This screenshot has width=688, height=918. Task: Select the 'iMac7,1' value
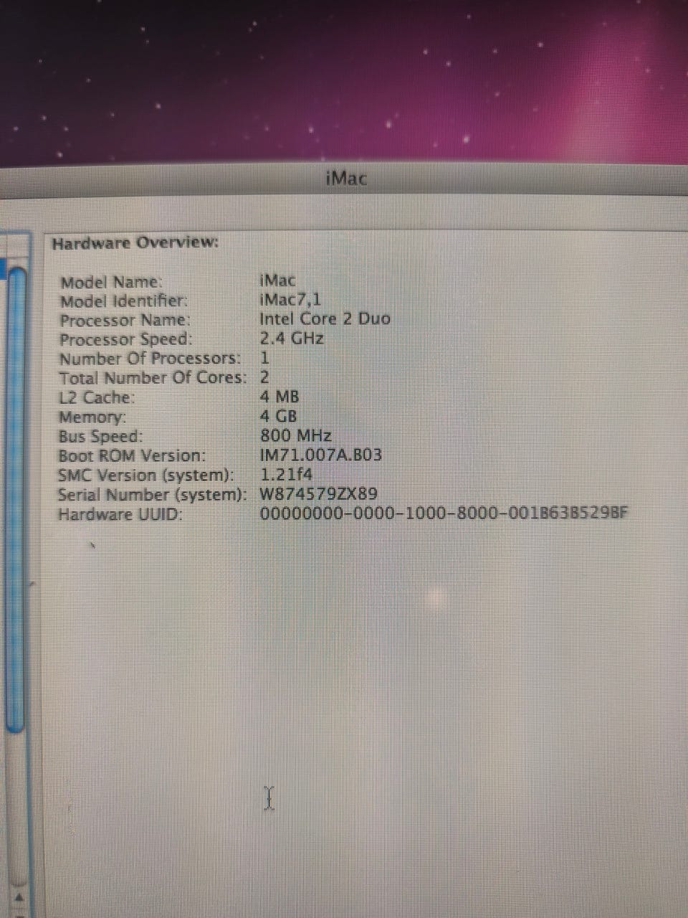pyautogui.click(x=290, y=299)
